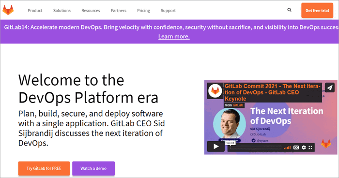Toggle closed captions CC on the video
Viewport: 339px width, 178px height.
click(x=296, y=148)
